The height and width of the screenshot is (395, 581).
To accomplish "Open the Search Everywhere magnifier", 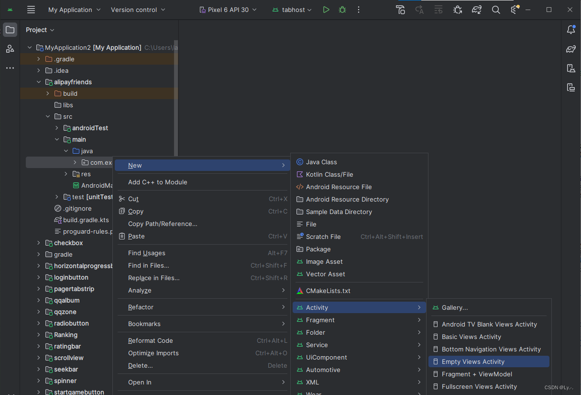I will coord(496,10).
